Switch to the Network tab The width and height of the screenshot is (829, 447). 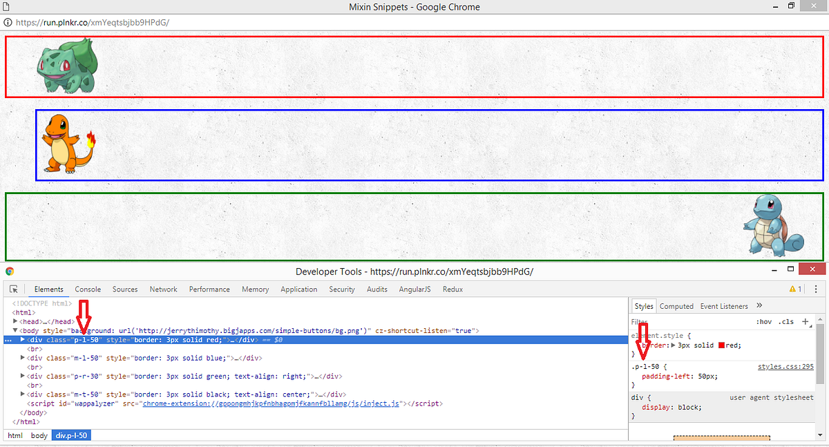(164, 289)
